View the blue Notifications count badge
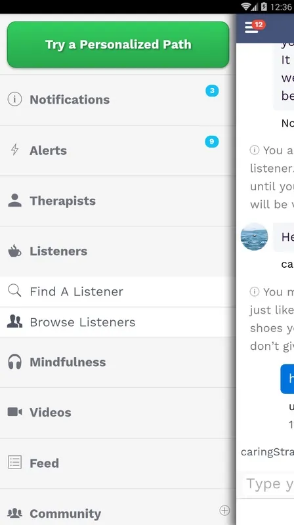294x525 pixels. tap(212, 91)
